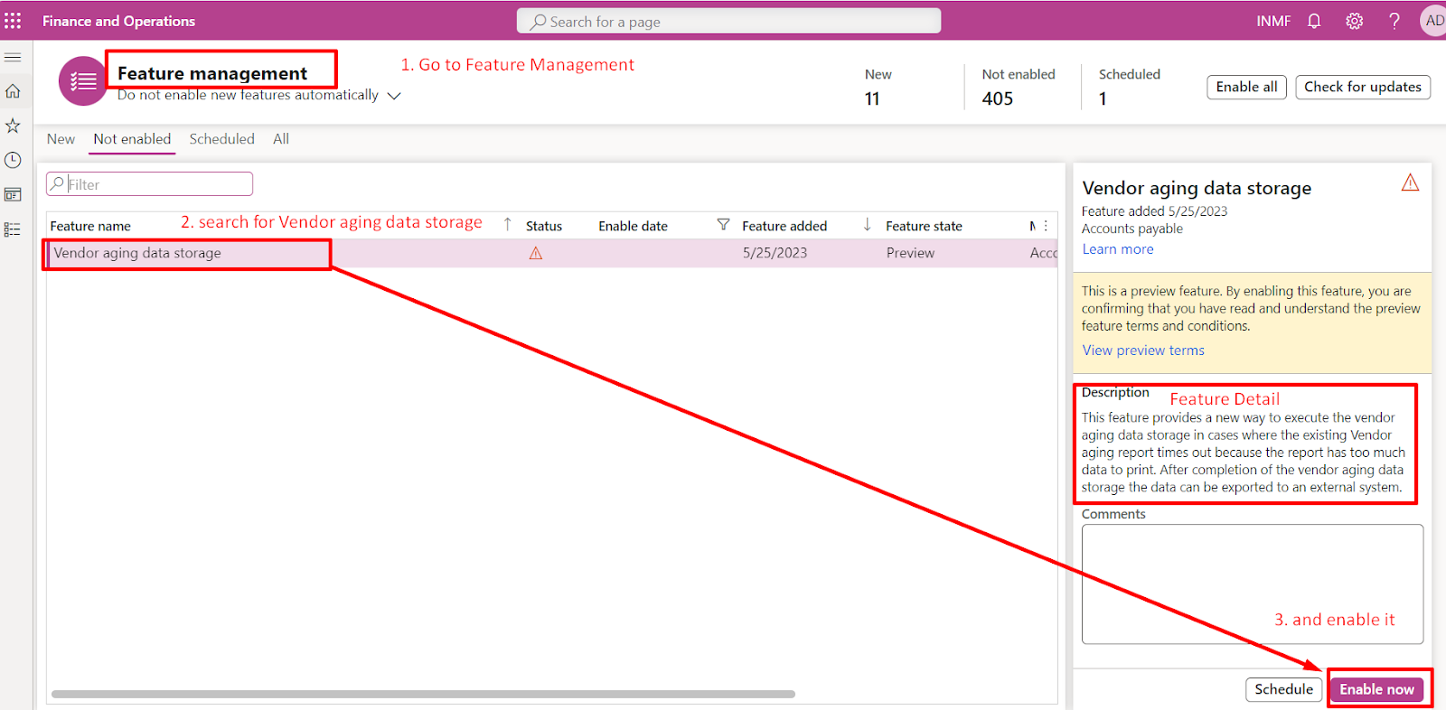Open grid column options menu
The image size is (1446, 710).
(x=1046, y=226)
